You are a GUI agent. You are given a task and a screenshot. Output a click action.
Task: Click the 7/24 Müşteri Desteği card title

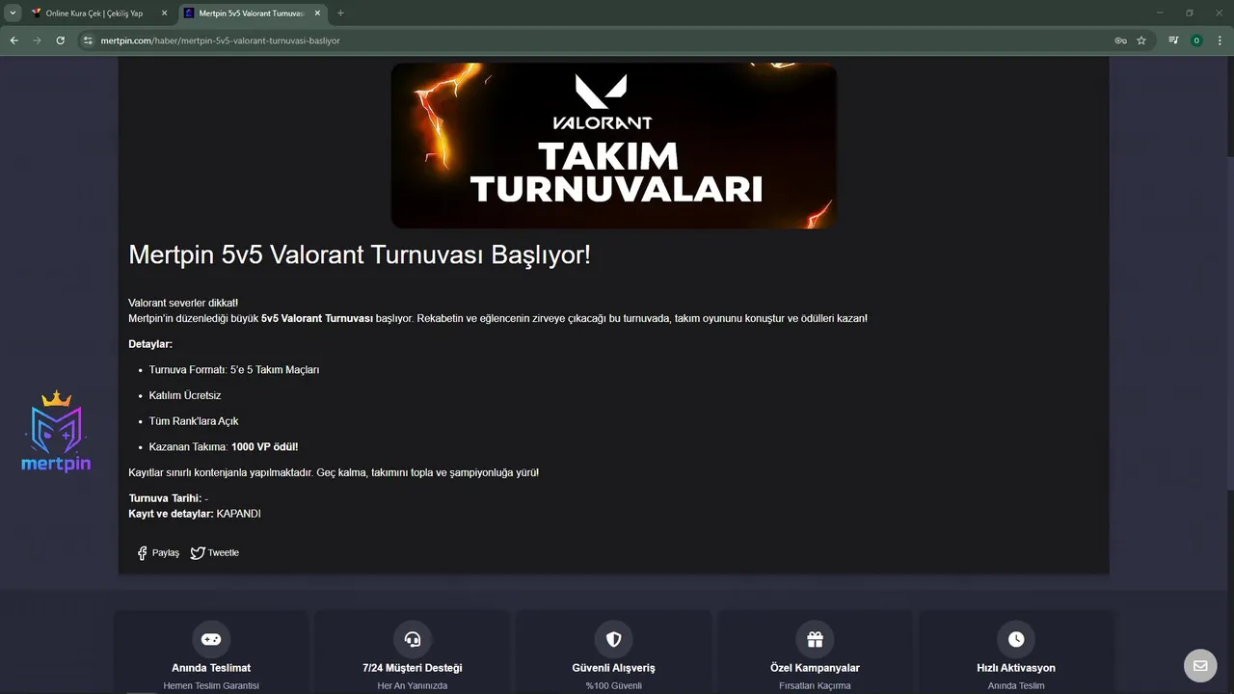pos(413,668)
